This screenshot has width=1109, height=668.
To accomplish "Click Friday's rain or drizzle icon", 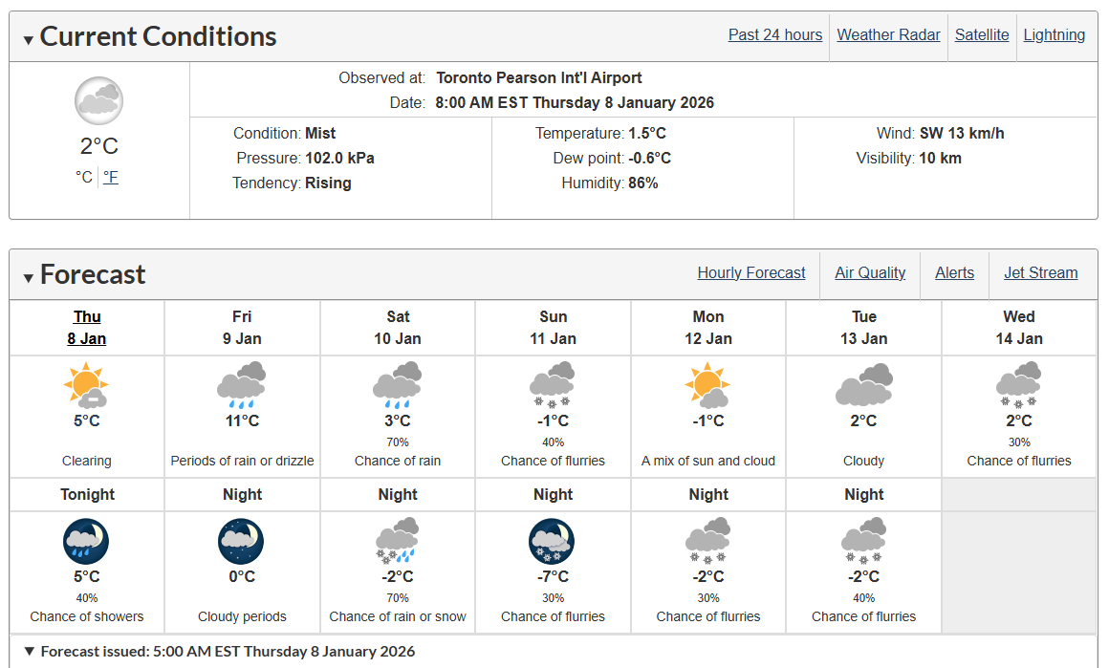I will point(242,385).
